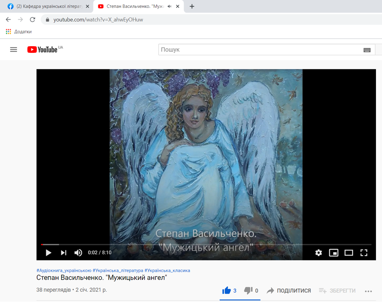Screen dimensions: 382x302
Task: Enter fullscreen video playback
Action: 364,252
